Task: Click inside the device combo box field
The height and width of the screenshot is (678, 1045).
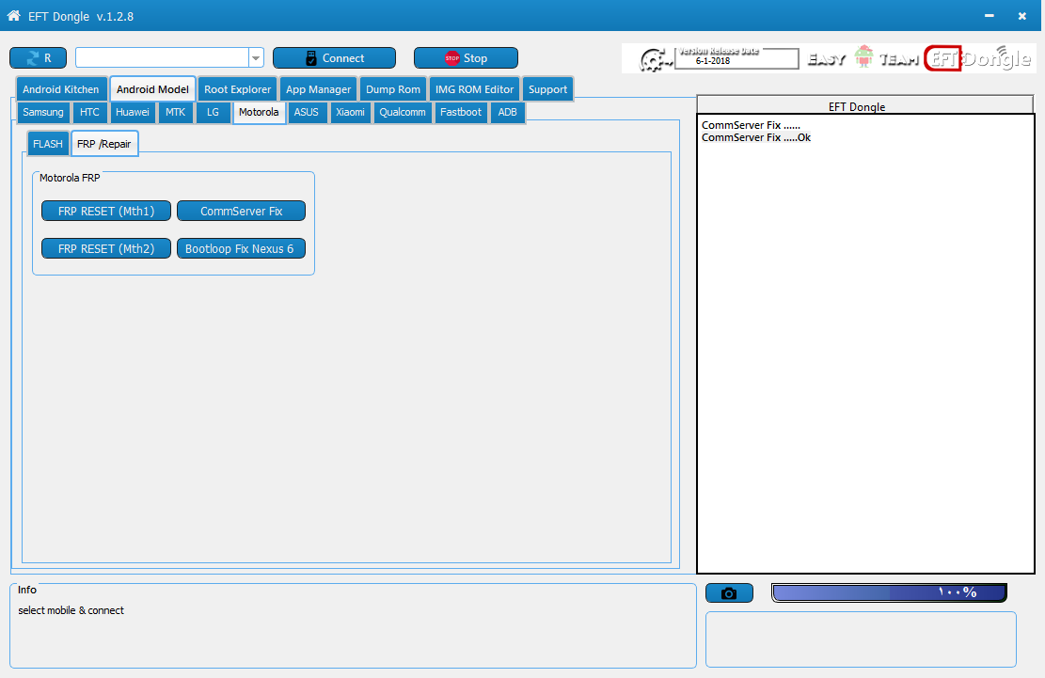Action: pyautogui.click(x=162, y=58)
